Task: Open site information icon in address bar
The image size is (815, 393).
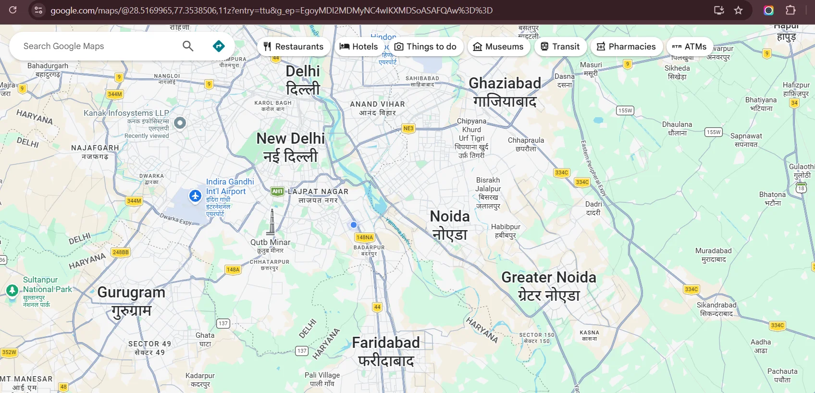Action: (x=38, y=10)
